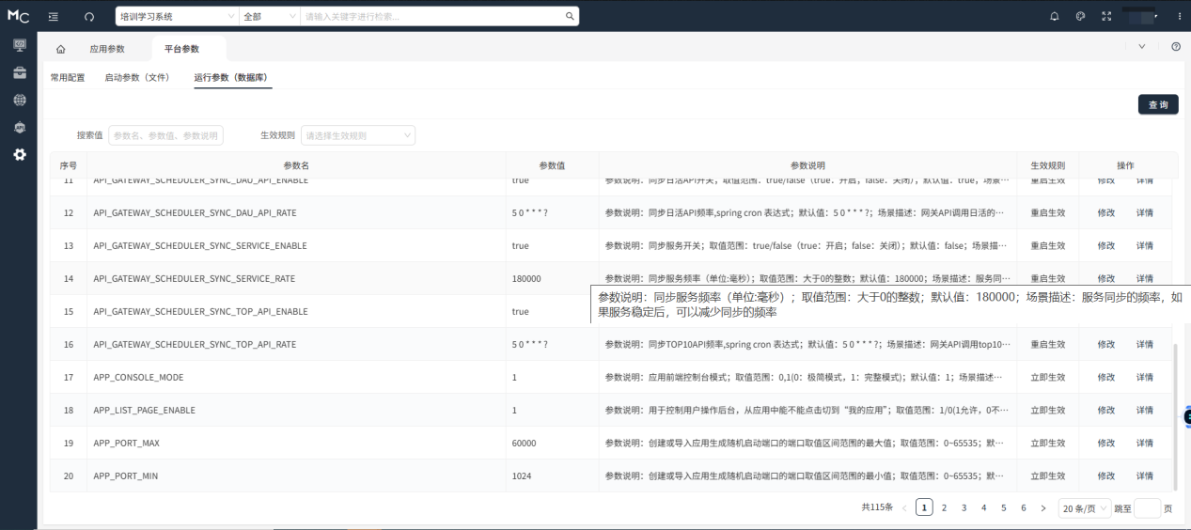Screen dimensions: 1191x530
Task: Click 详情 for API_GATEWAY_SCHEDULER_SYNC_SERVICE_ENABLE row
Action: click(1145, 245)
